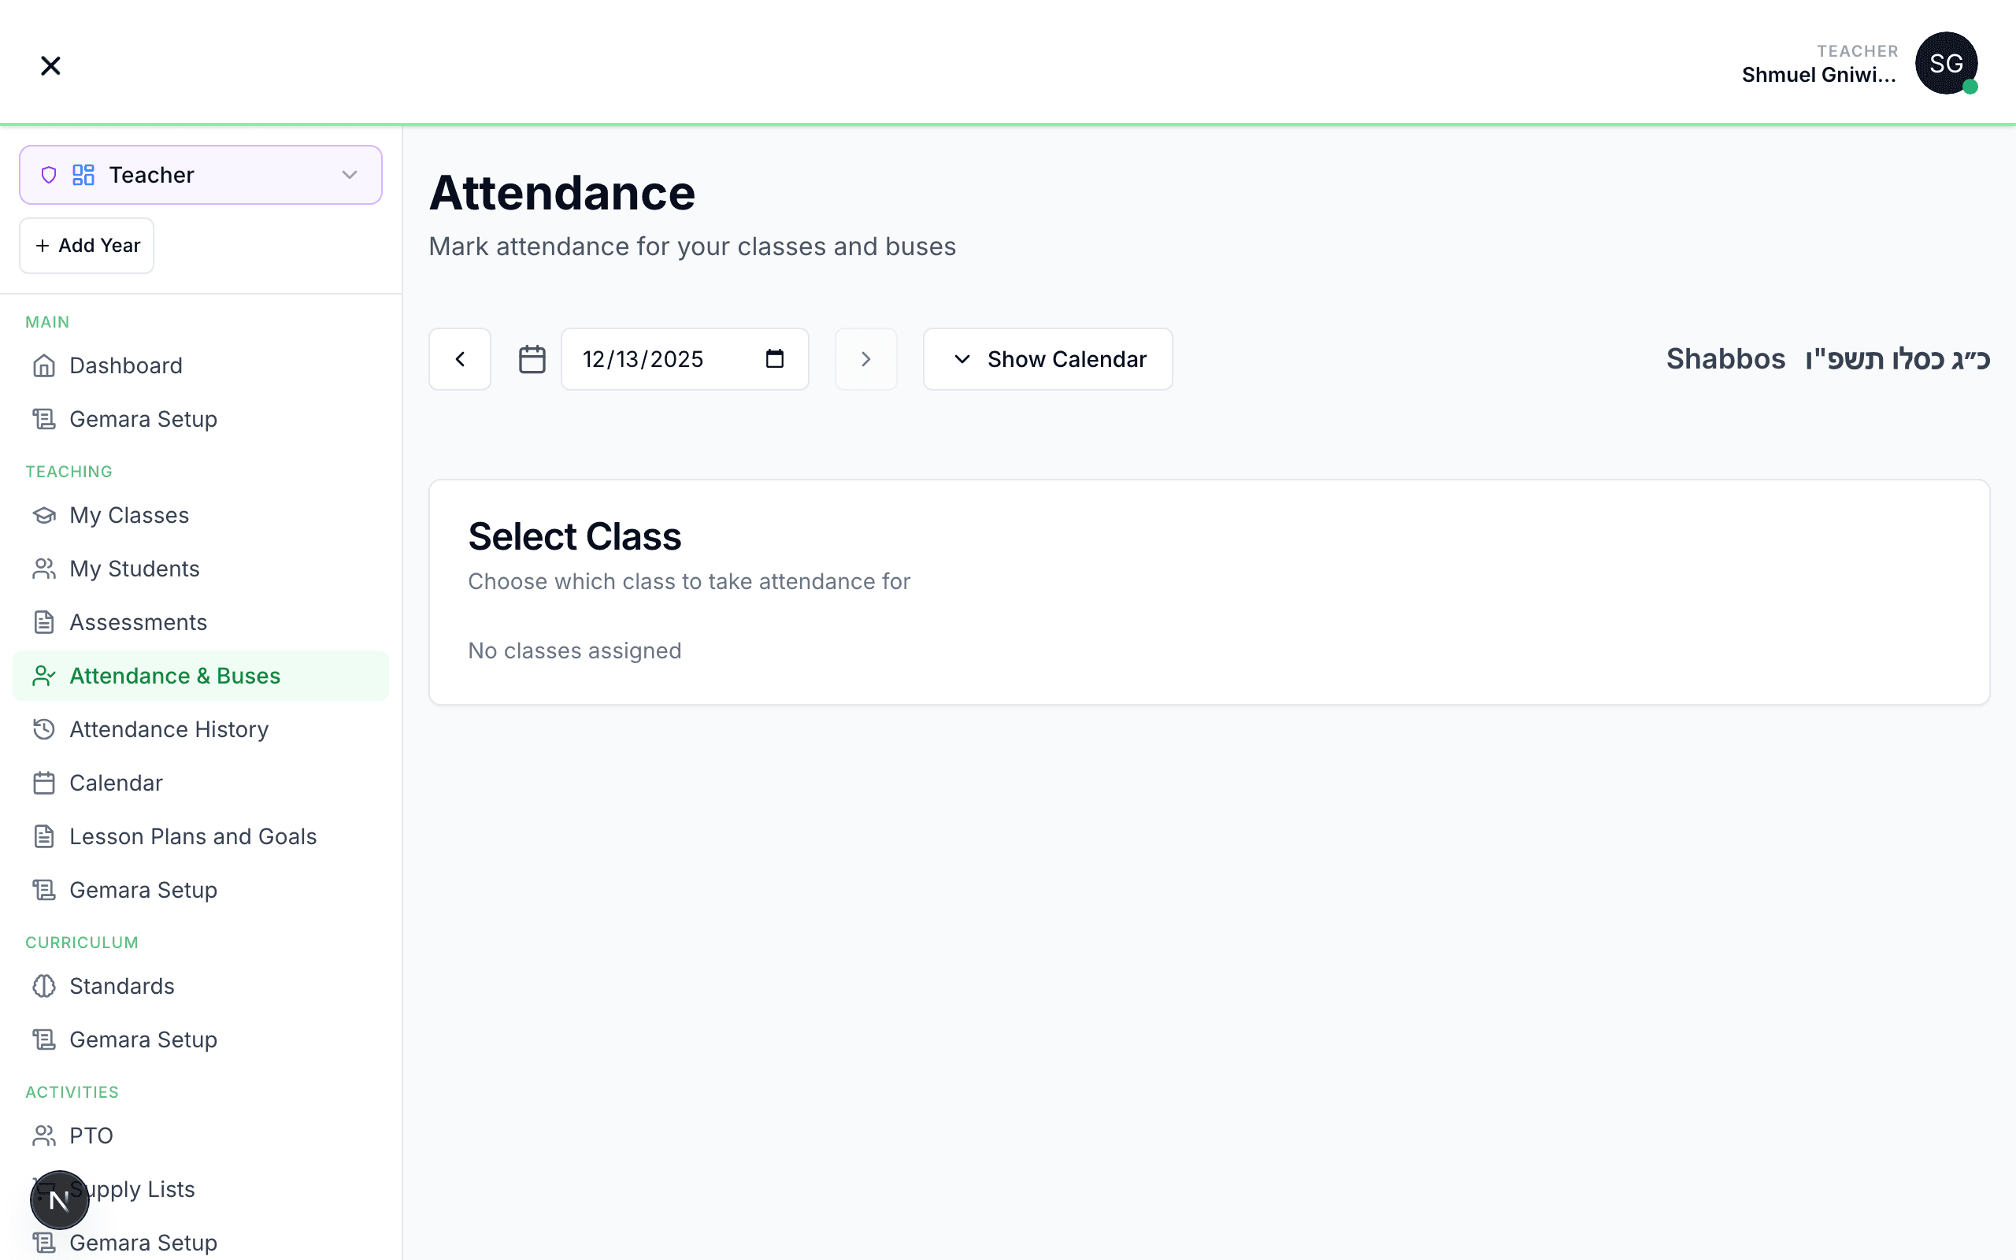Click the Standards brain icon
Screen dimensions: 2016x1260
44,986
